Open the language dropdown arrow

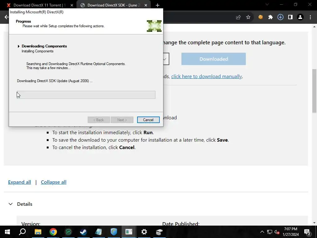(165, 59)
